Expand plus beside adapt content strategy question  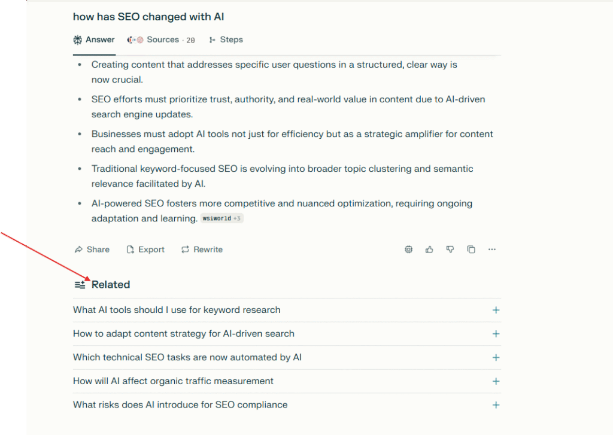coord(496,334)
